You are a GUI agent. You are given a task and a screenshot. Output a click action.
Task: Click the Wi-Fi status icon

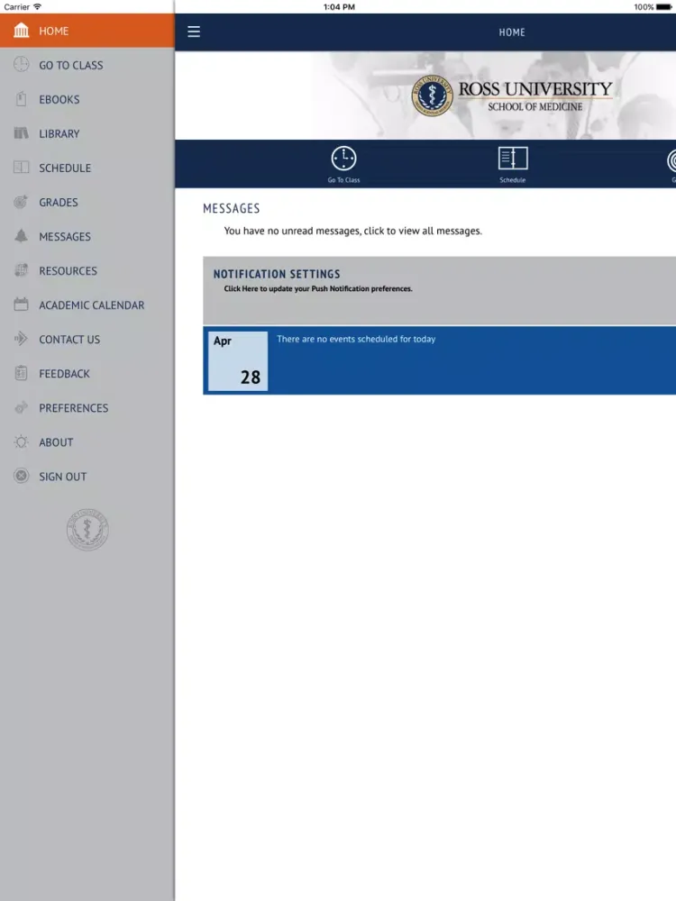tap(37, 7)
